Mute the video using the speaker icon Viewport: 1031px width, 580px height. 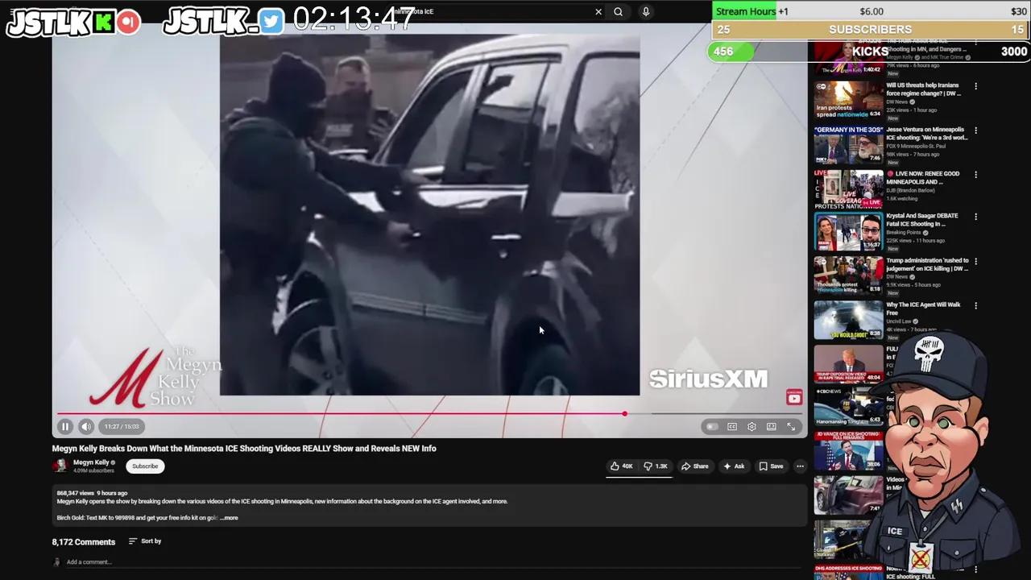[86, 426]
